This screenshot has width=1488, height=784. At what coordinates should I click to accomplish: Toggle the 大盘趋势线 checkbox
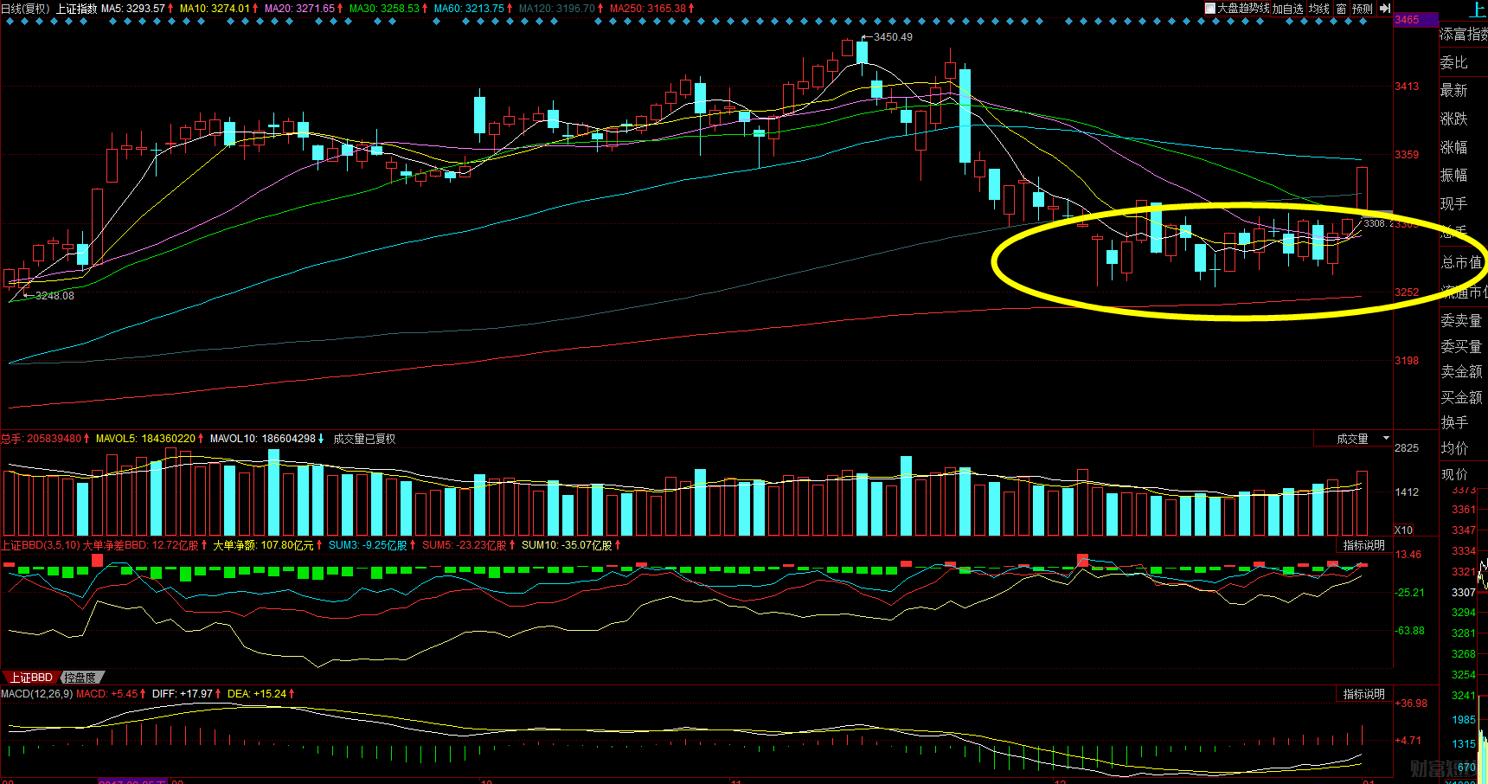1210,8
